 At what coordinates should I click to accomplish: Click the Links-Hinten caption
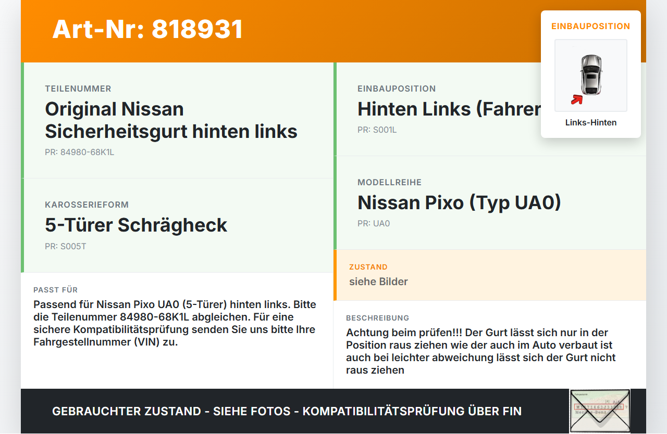591,123
